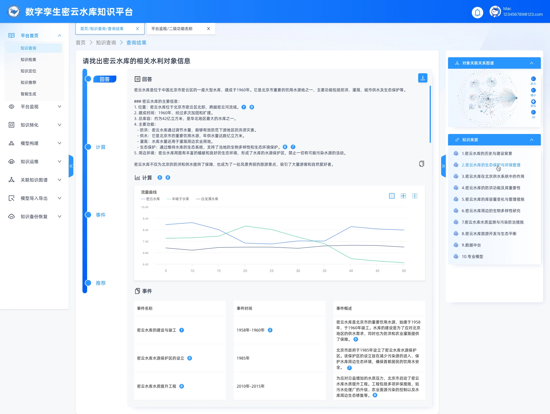Viewport: 550px width, 414px height.
Task: Download the answer with the download icon
Action: coord(423,78)
